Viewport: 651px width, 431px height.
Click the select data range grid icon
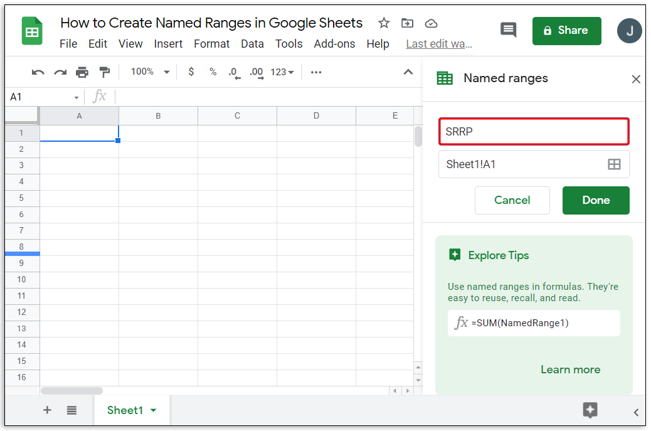pos(614,164)
